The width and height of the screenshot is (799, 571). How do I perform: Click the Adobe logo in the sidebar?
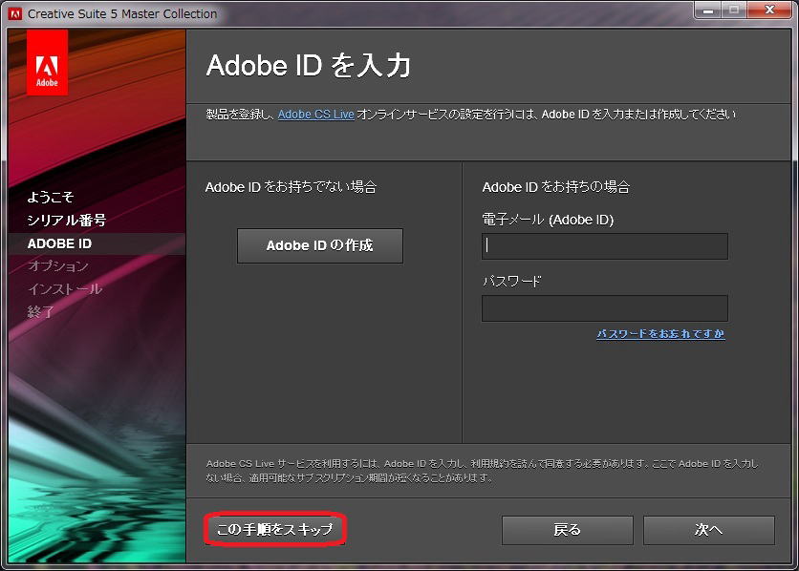47,62
